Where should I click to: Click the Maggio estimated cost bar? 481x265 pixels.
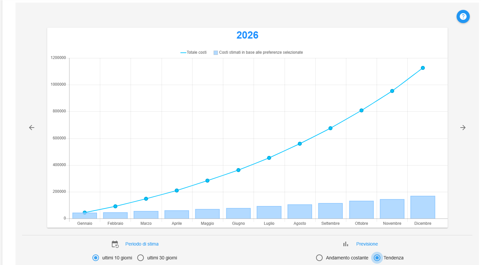tap(208, 214)
